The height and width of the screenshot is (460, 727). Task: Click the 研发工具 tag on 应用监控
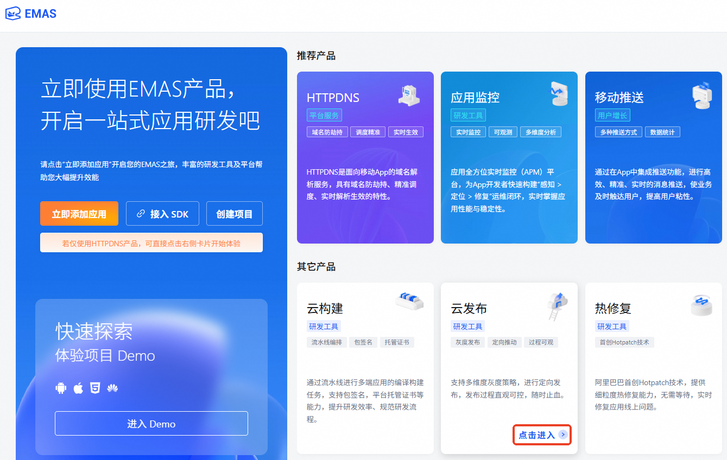(468, 115)
